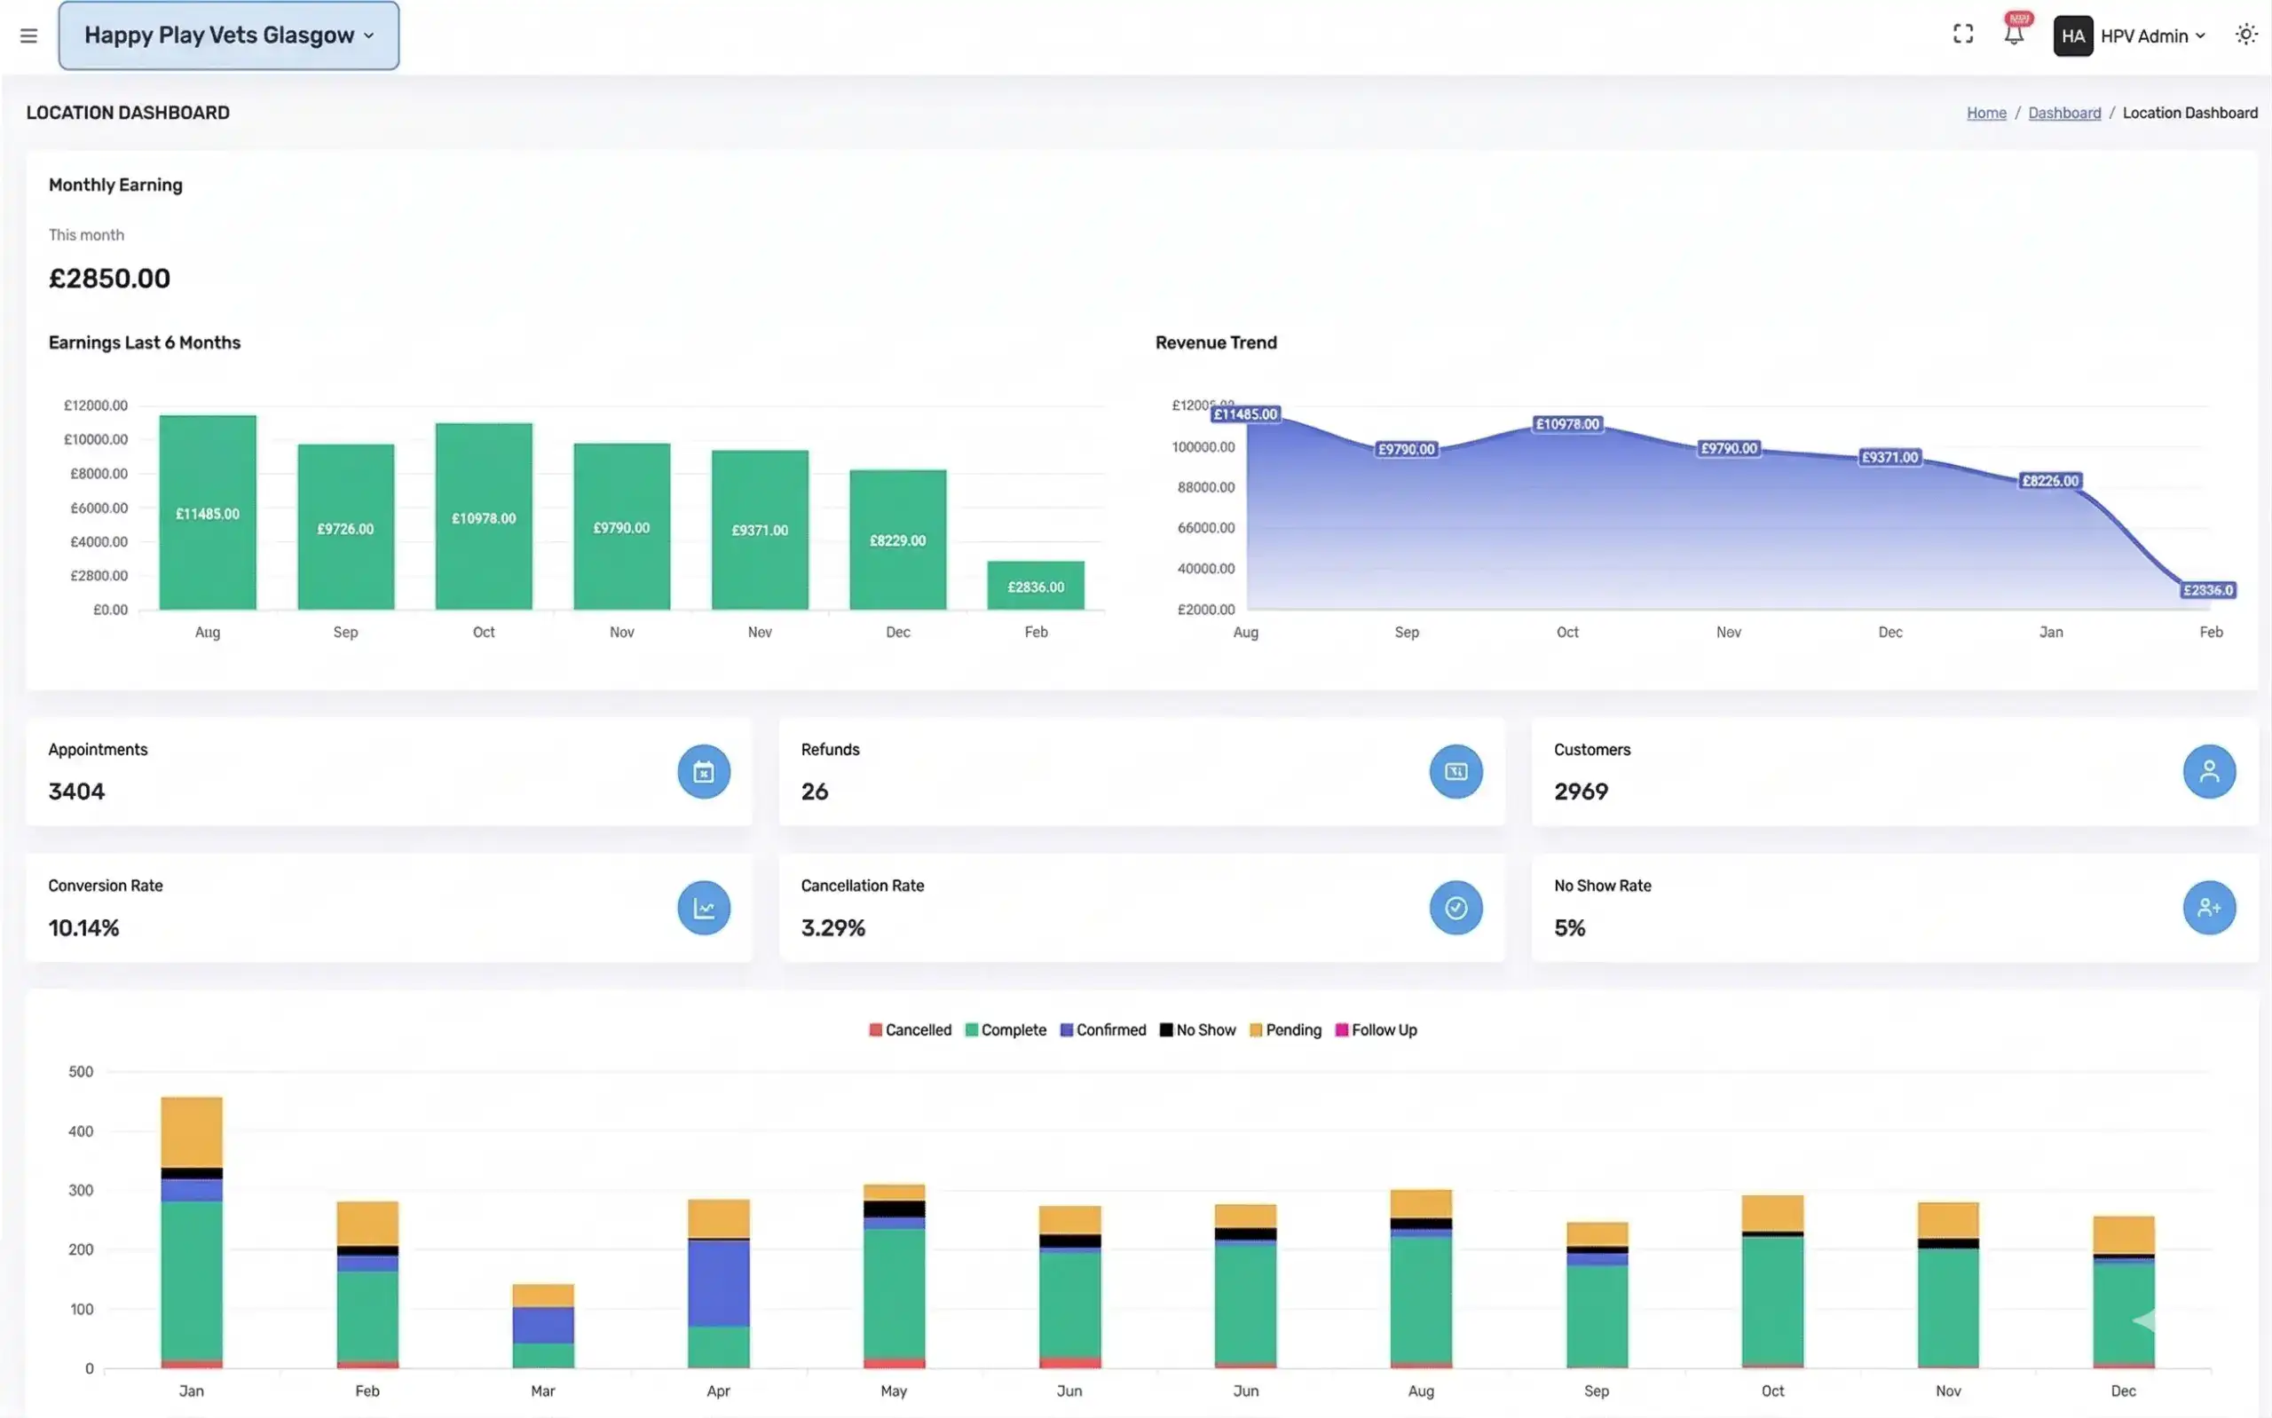Open the Happy Play Vets Glasgow location selector
Screen dimensions: 2272x1418
[x=228, y=35]
